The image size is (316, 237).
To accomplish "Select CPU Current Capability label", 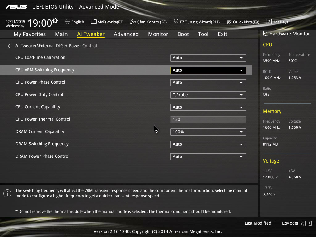I will (x=38, y=107).
